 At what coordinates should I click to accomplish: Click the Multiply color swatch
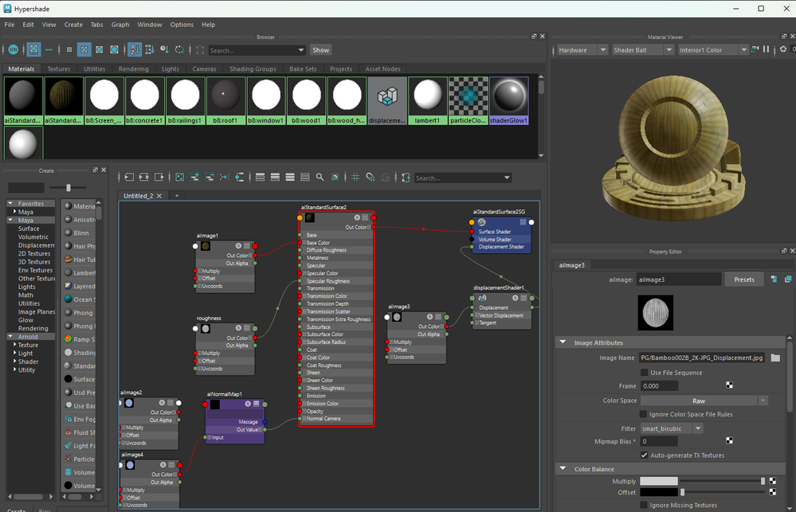point(659,481)
